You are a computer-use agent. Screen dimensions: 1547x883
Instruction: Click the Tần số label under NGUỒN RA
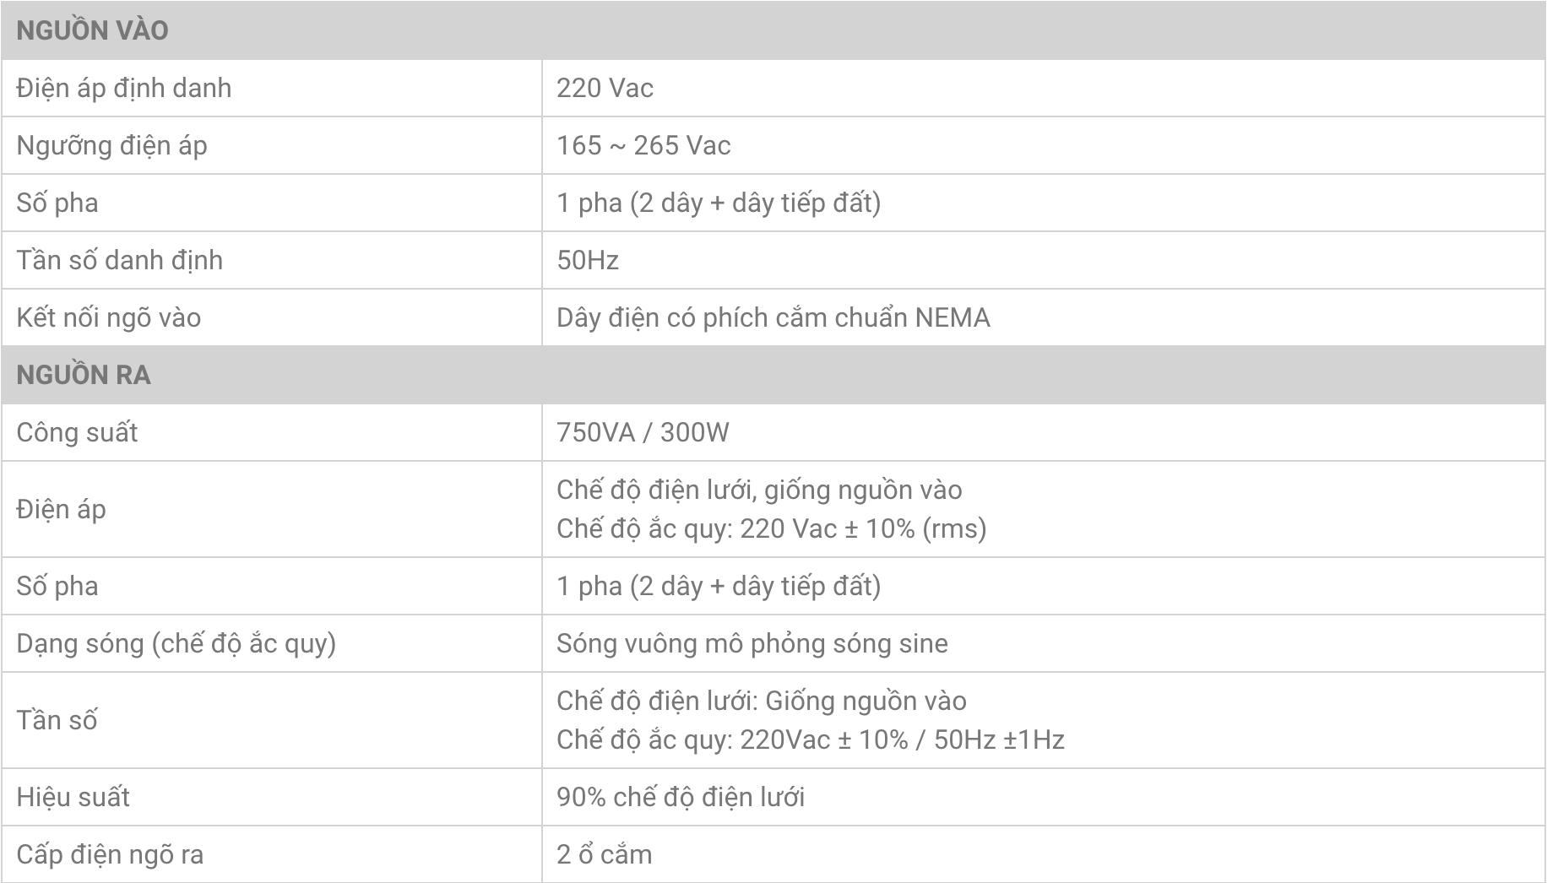(x=57, y=720)
